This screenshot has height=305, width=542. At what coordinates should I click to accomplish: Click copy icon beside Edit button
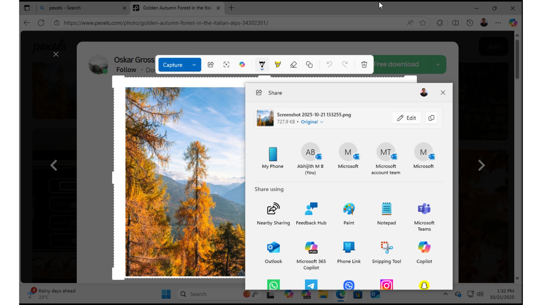pyautogui.click(x=431, y=118)
